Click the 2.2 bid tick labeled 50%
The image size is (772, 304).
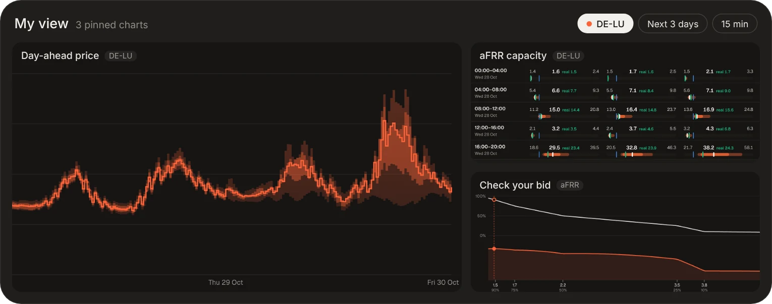[x=563, y=285]
